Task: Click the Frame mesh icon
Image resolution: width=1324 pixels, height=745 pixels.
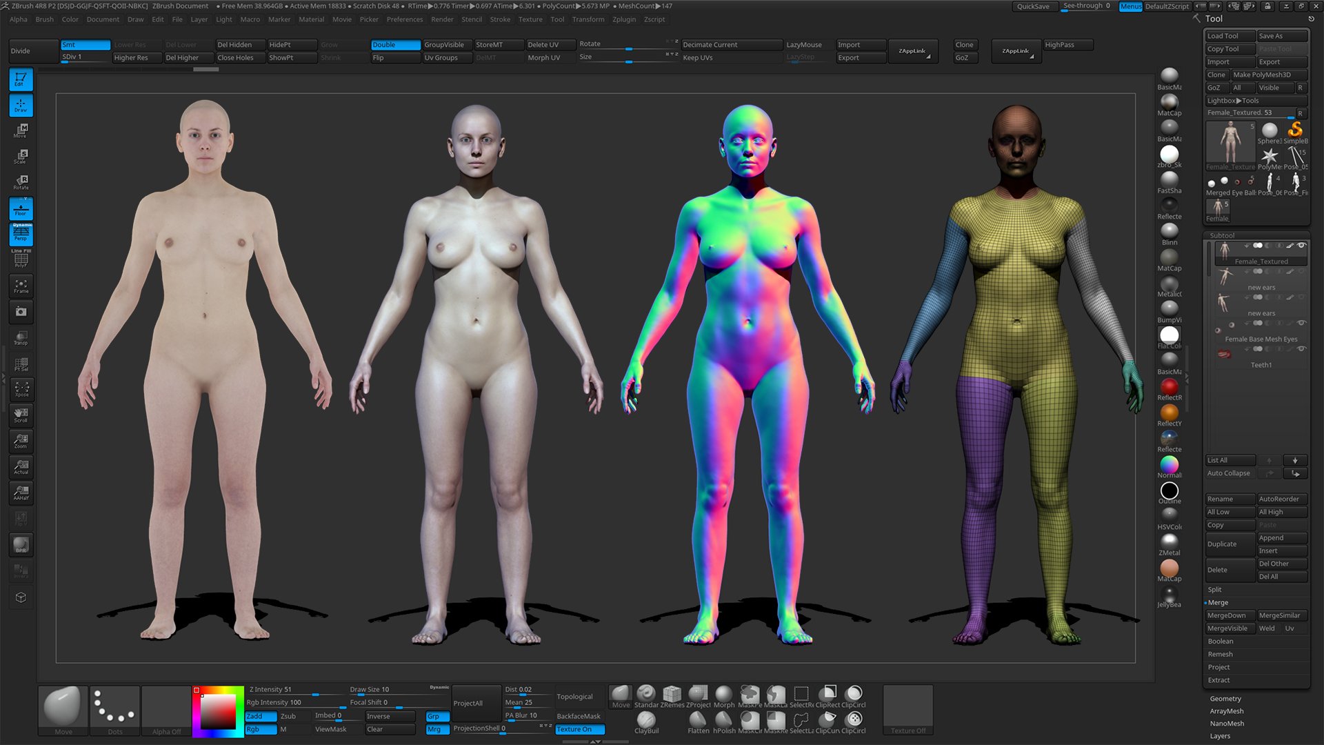Action: pos(21,286)
